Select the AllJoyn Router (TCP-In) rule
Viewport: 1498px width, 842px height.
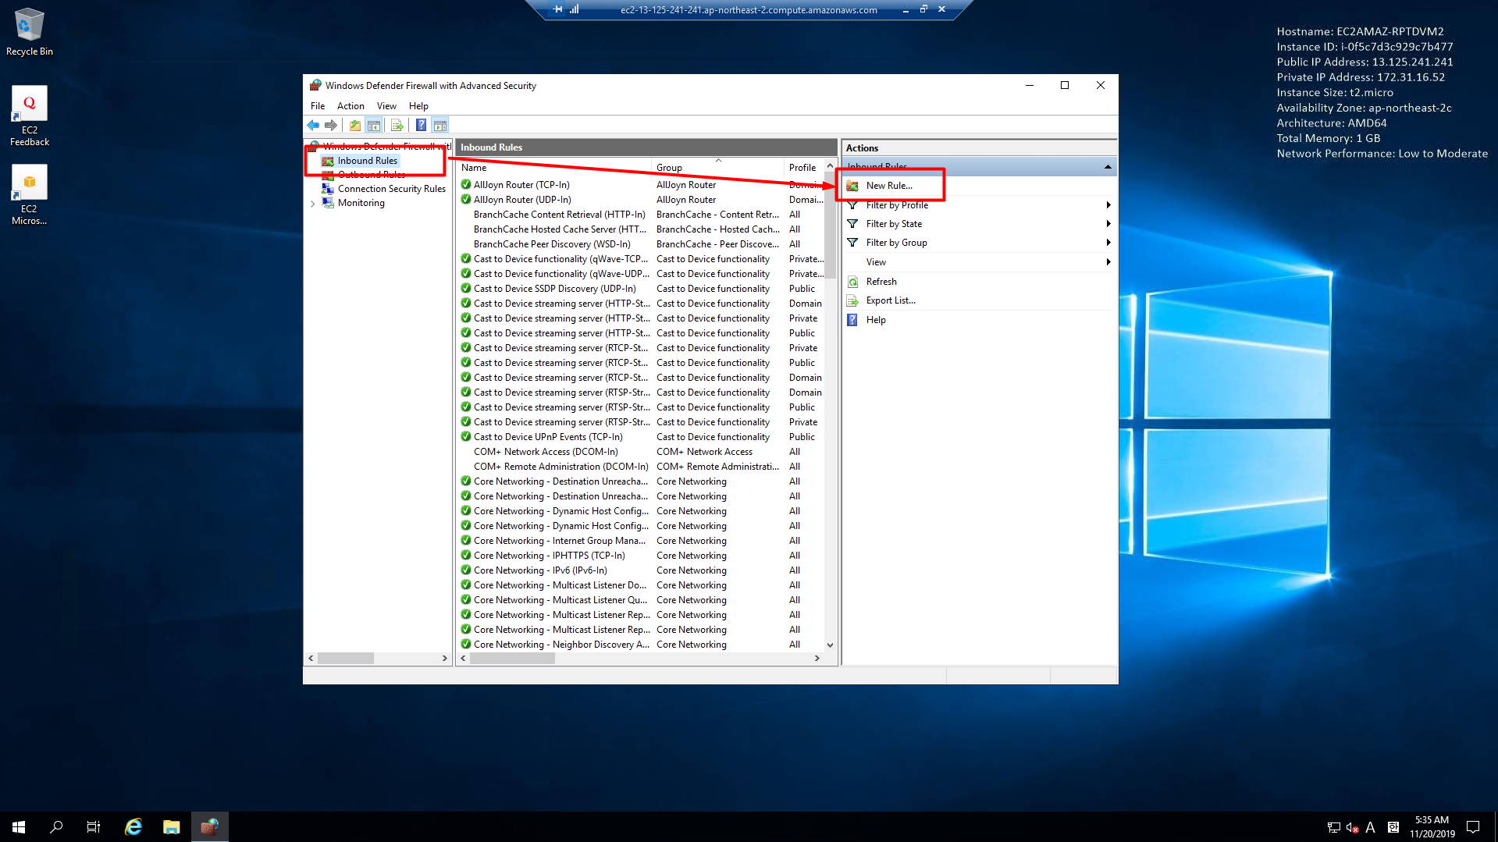(521, 185)
